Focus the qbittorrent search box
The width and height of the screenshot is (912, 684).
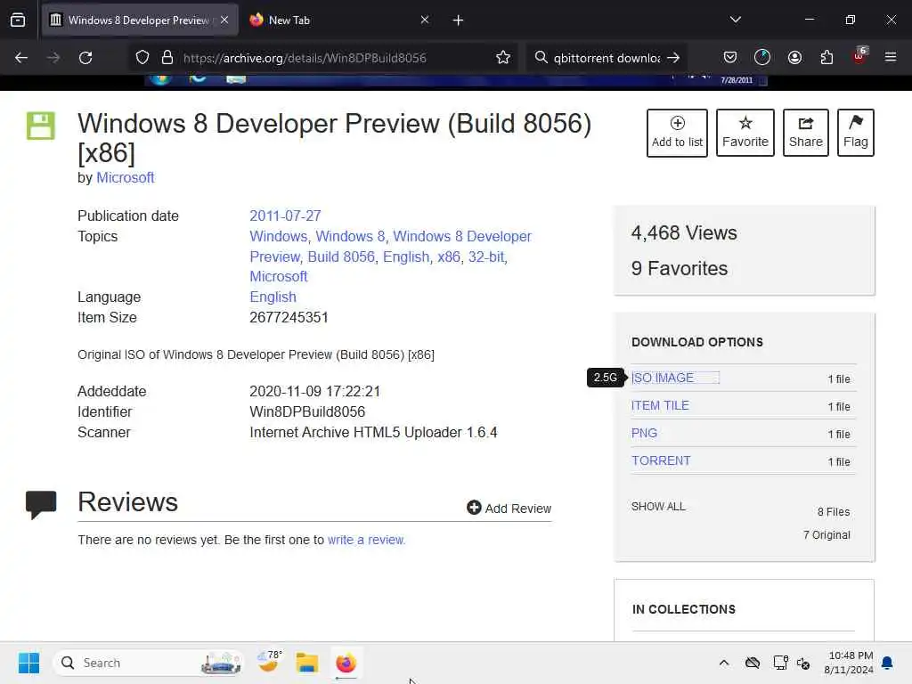coord(607,58)
